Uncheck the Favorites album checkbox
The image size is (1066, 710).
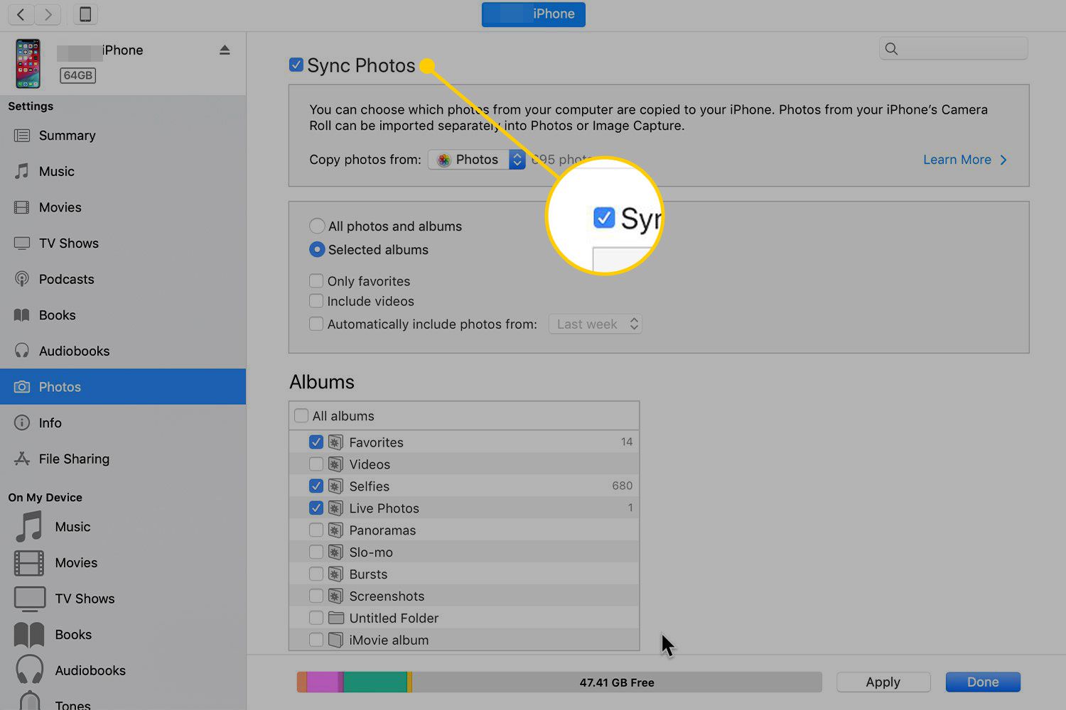click(316, 442)
